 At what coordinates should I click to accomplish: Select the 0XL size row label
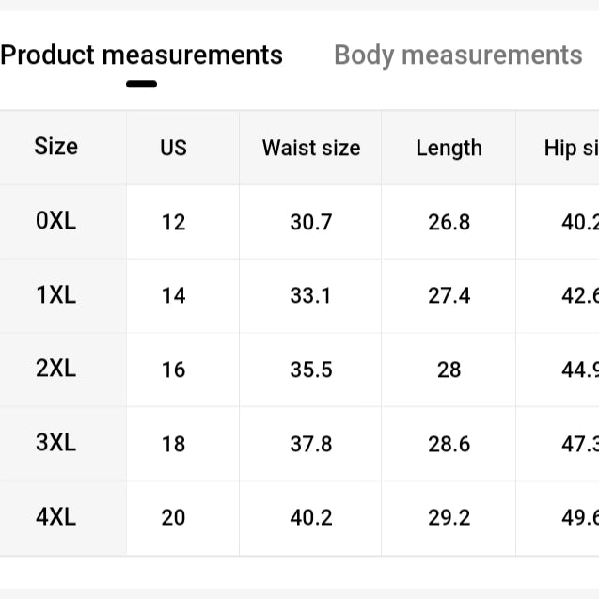[x=56, y=221]
